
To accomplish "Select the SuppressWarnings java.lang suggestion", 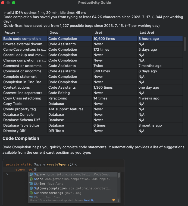I will click(73, 193).
